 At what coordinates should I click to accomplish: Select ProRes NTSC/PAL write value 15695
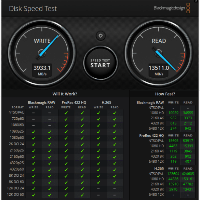(173, 141)
